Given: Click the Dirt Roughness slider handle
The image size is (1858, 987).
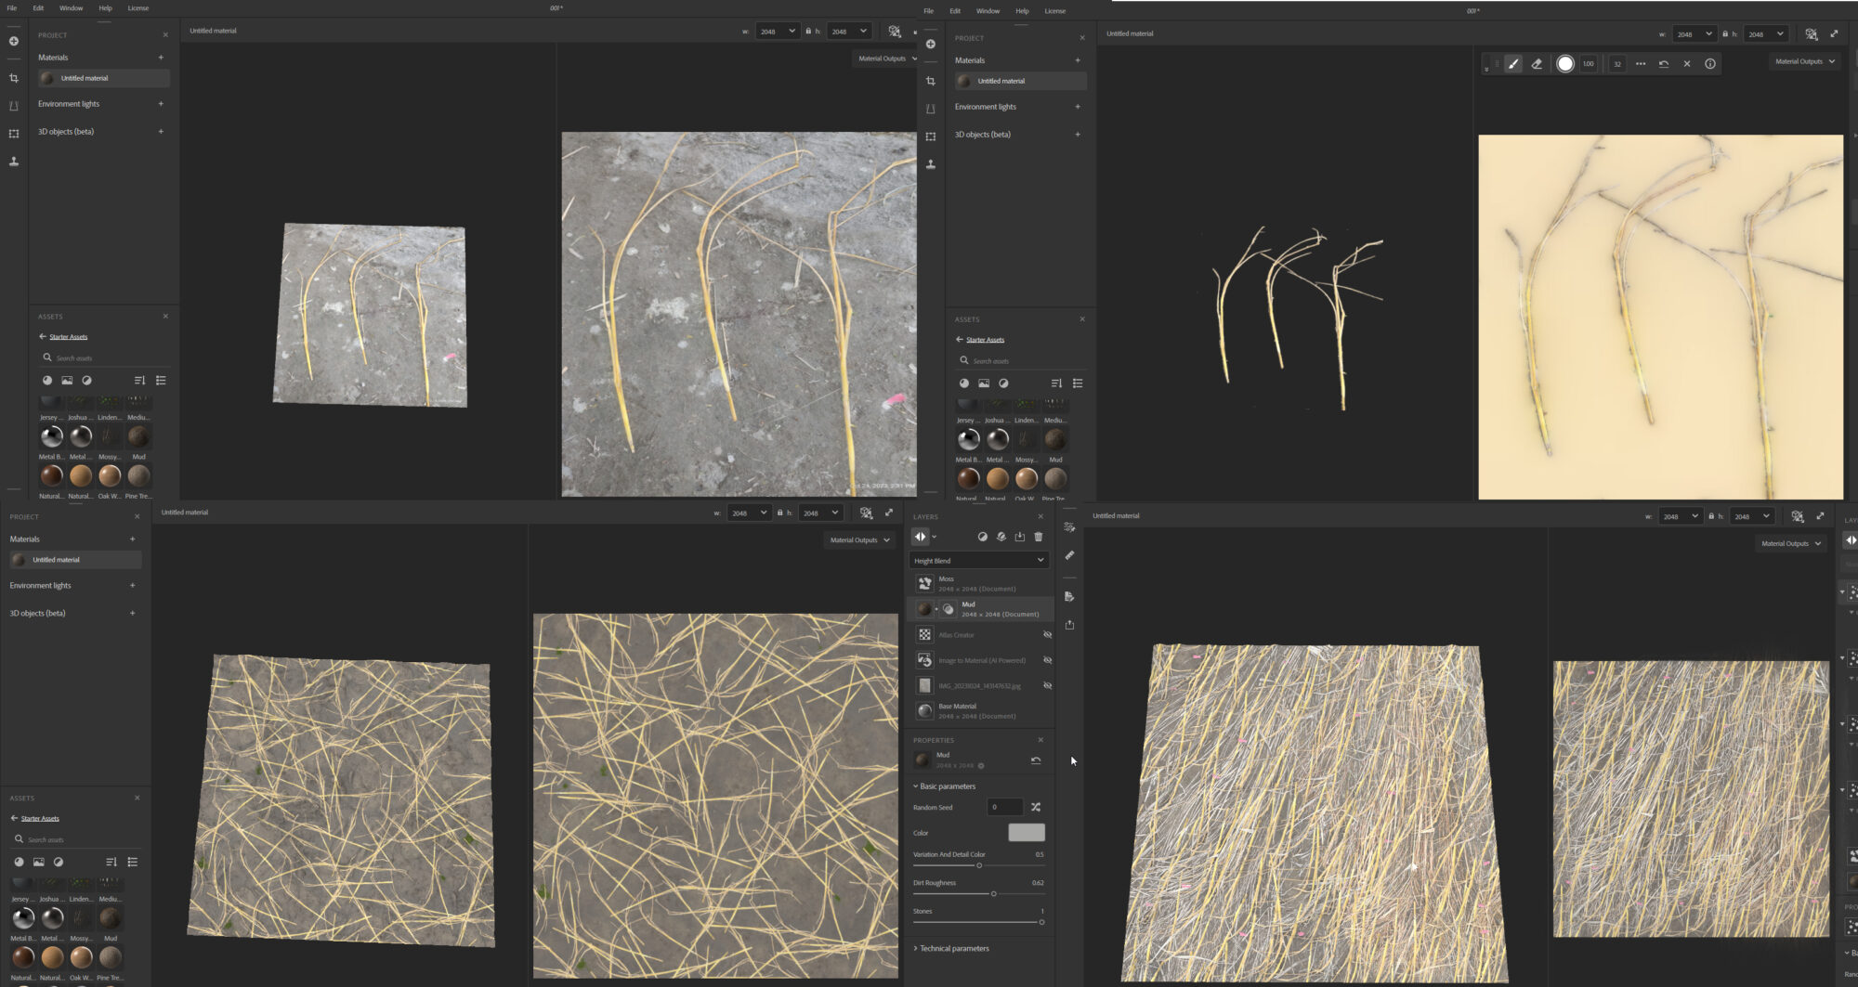Looking at the screenshot, I should [x=994, y=894].
